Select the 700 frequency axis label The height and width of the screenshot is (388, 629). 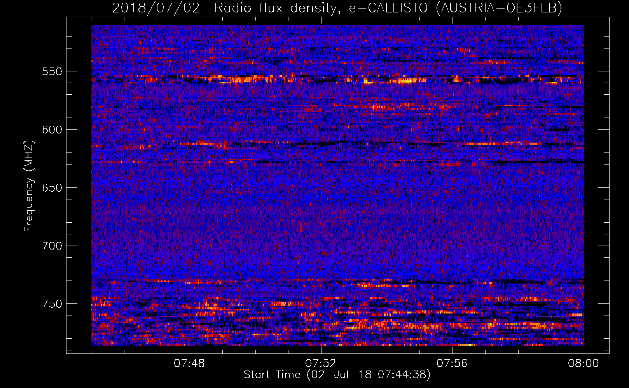(52, 246)
